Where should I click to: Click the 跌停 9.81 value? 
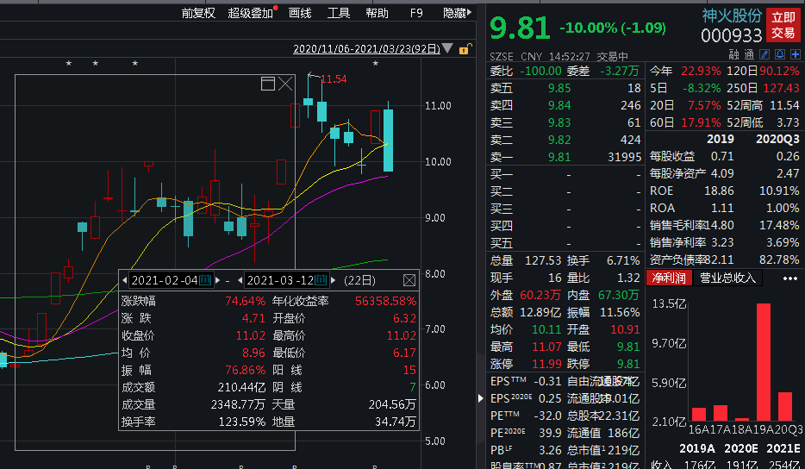[628, 364]
